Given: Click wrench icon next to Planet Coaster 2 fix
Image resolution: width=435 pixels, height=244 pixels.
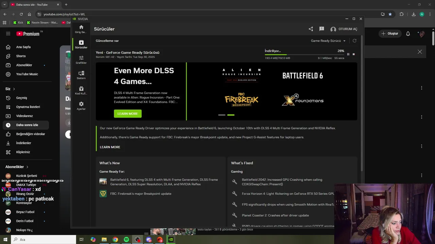Looking at the screenshot, I should coord(234,215).
